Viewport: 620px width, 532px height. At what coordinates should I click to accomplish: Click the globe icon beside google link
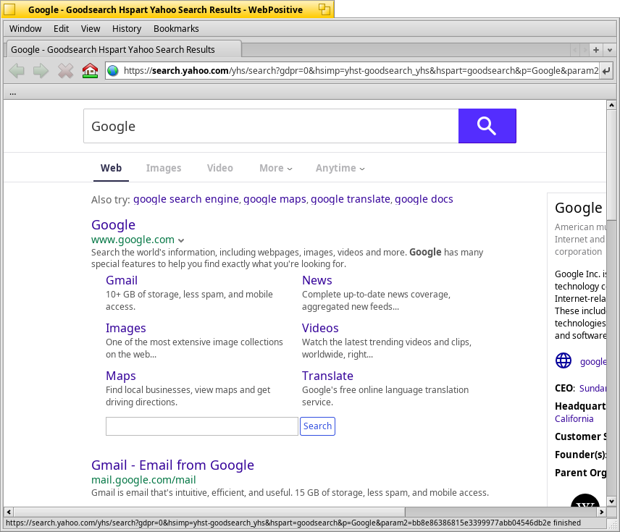[x=564, y=360]
